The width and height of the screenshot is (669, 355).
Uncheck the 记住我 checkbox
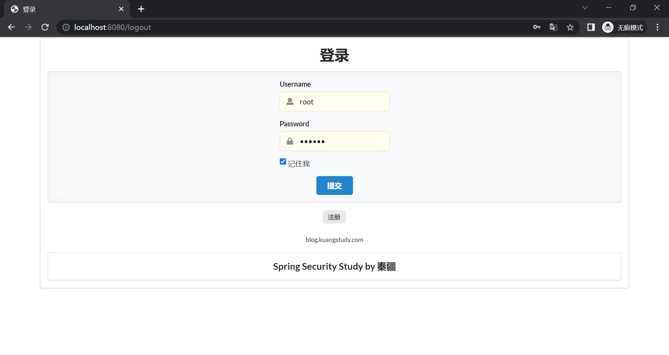click(x=283, y=161)
